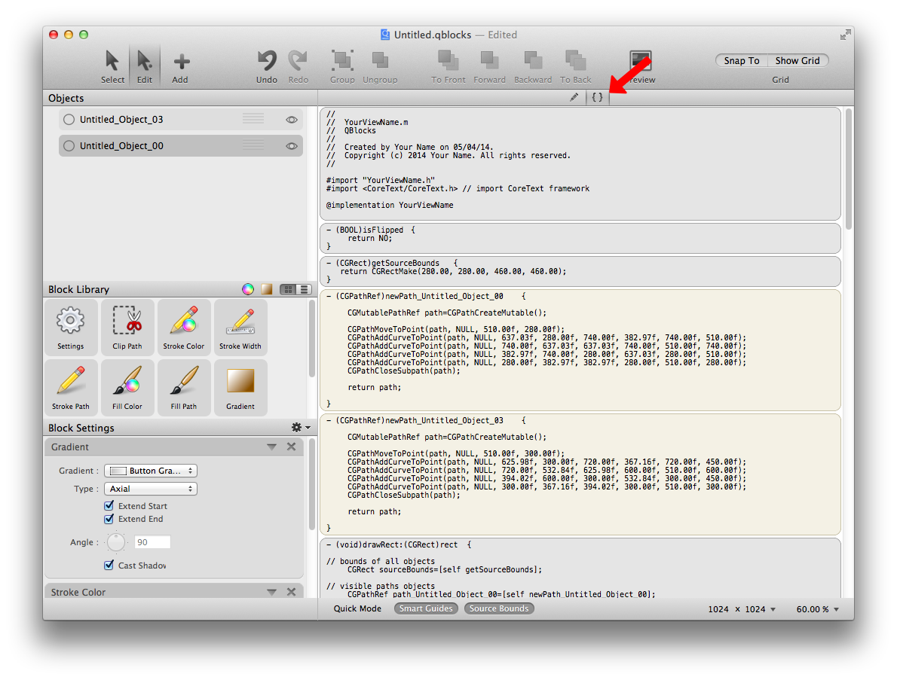Screen dimensions: 897x680
Task: Open the color wheel in Block Library
Action: [x=248, y=289]
